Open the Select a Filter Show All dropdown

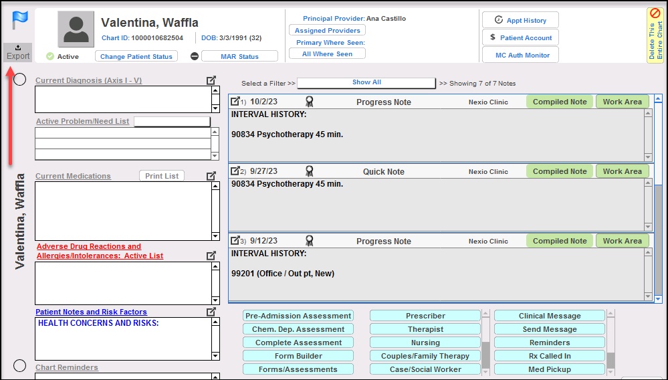(x=366, y=82)
